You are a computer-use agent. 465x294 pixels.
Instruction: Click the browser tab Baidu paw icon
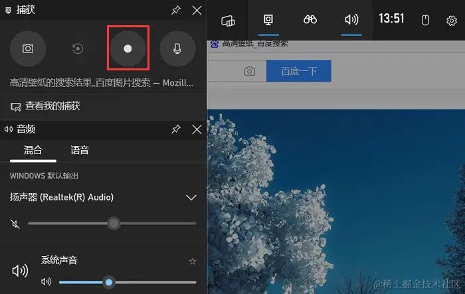(x=215, y=44)
